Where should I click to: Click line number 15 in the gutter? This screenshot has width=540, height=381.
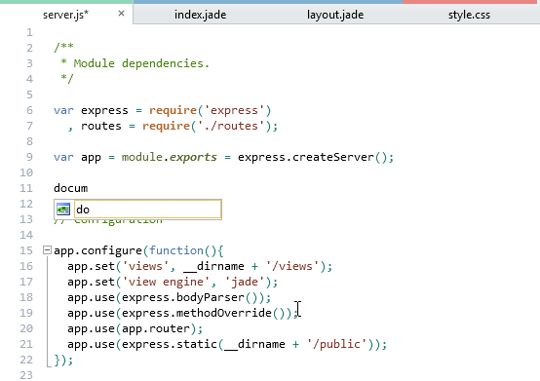point(26,250)
